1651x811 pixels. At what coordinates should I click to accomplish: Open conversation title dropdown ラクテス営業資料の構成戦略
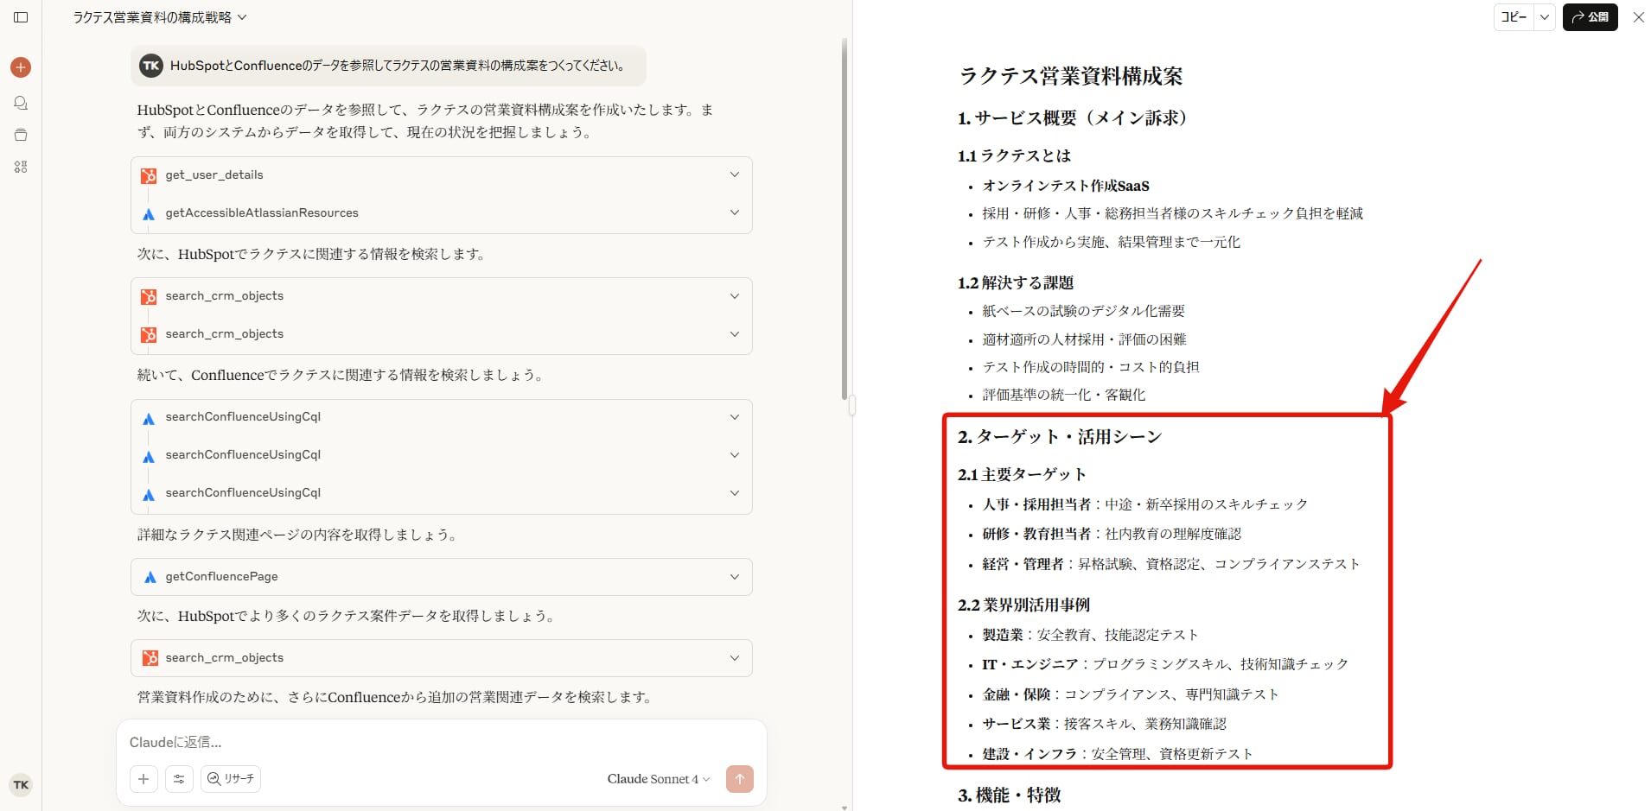[160, 17]
